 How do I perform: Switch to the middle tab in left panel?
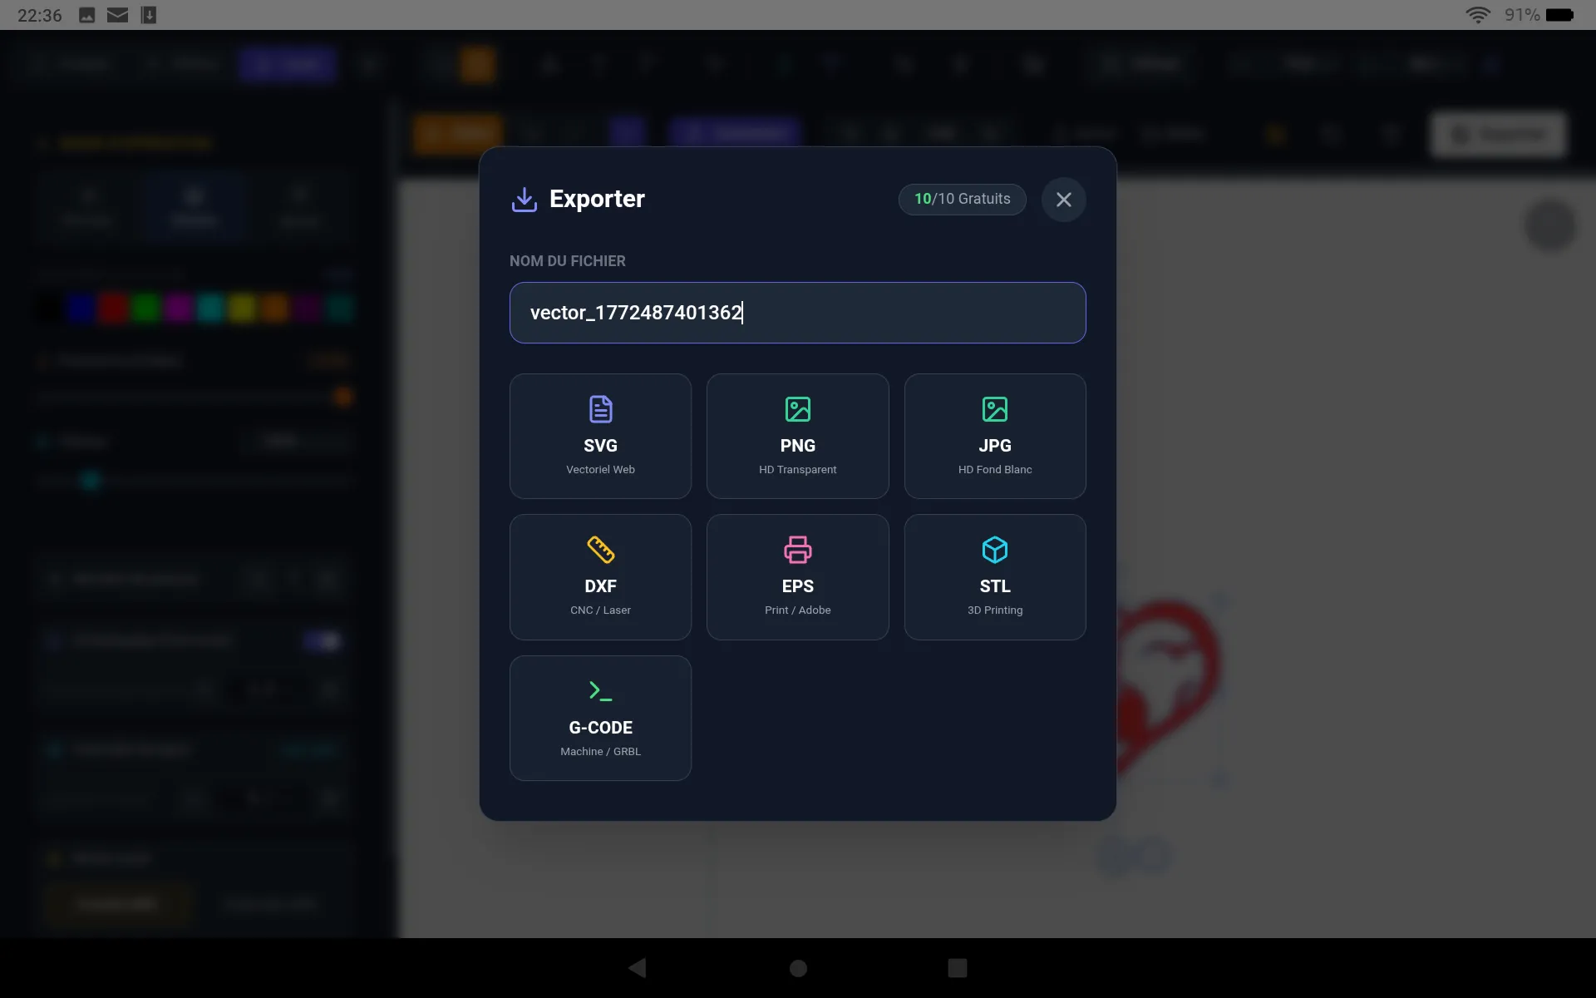[x=193, y=205]
